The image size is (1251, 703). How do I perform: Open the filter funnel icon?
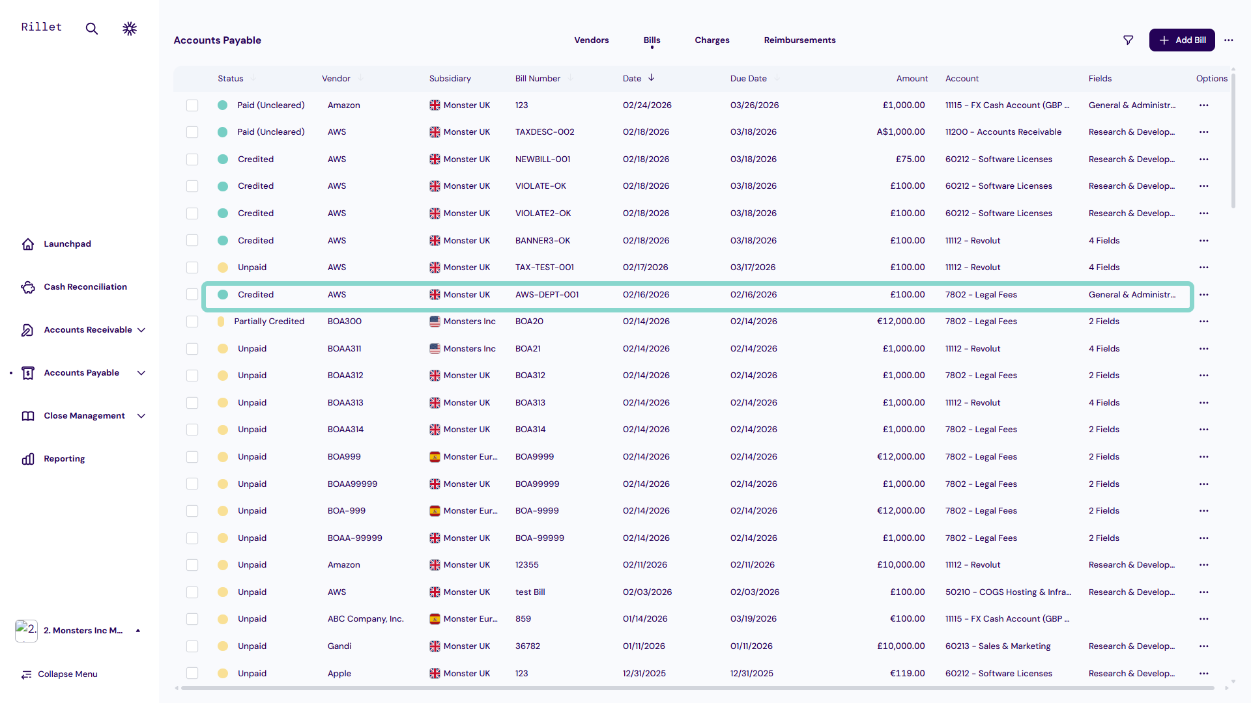click(x=1129, y=40)
